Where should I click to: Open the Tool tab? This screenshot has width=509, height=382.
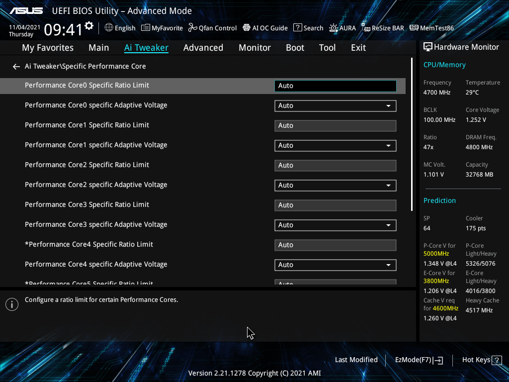[327, 48]
